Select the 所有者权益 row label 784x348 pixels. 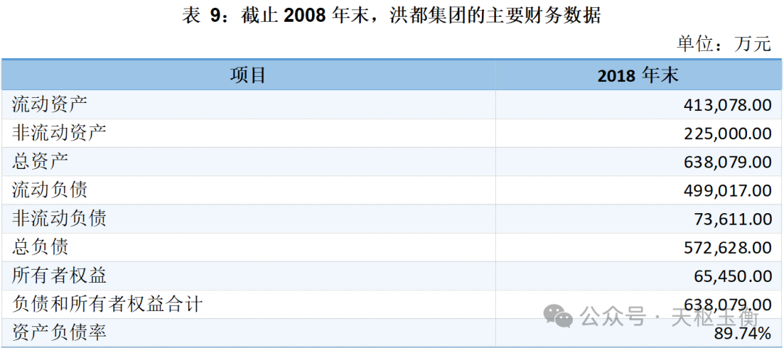point(59,275)
